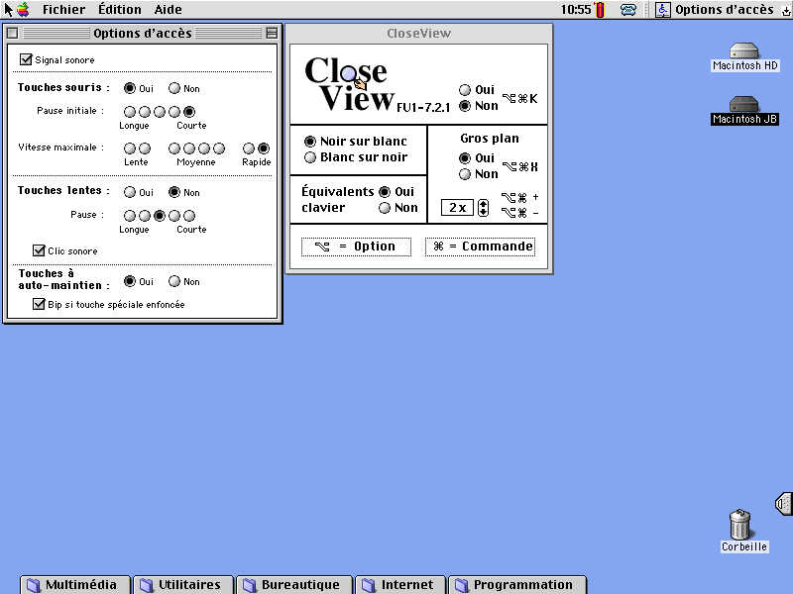Open the Édition menu
This screenshot has width=793, height=594.
[x=120, y=10]
